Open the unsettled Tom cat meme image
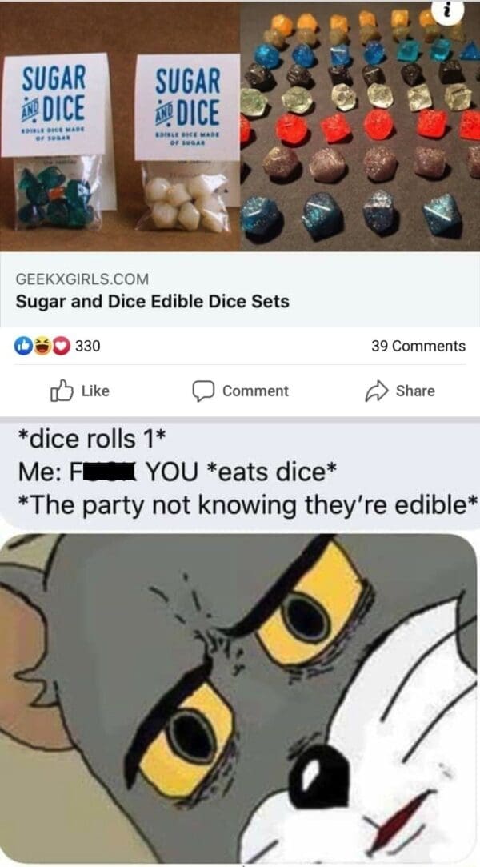Image resolution: width=480 pixels, height=867 pixels. pyautogui.click(x=238, y=698)
